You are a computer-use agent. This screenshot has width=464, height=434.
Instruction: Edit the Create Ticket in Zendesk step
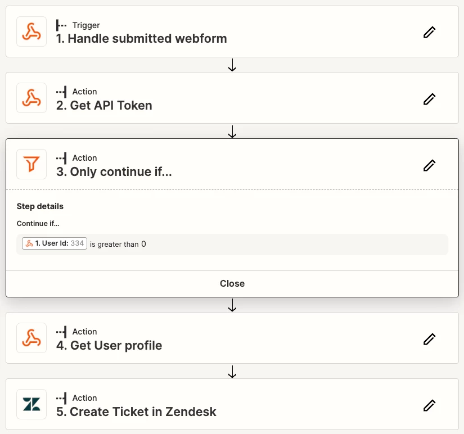(429, 405)
